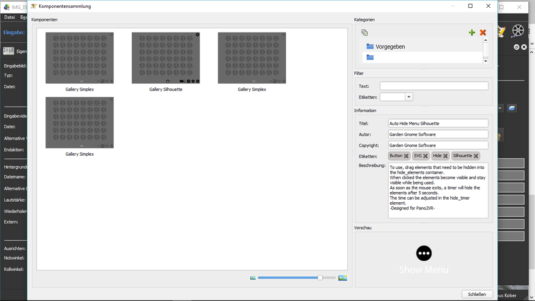Viewport: 535px width, 301px height.
Task: Click the filter Text input field
Action: tap(434, 86)
